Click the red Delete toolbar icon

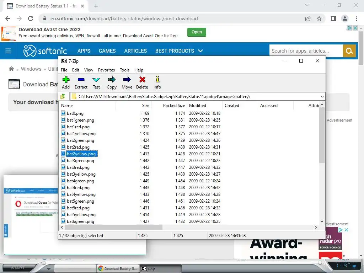(142, 80)
